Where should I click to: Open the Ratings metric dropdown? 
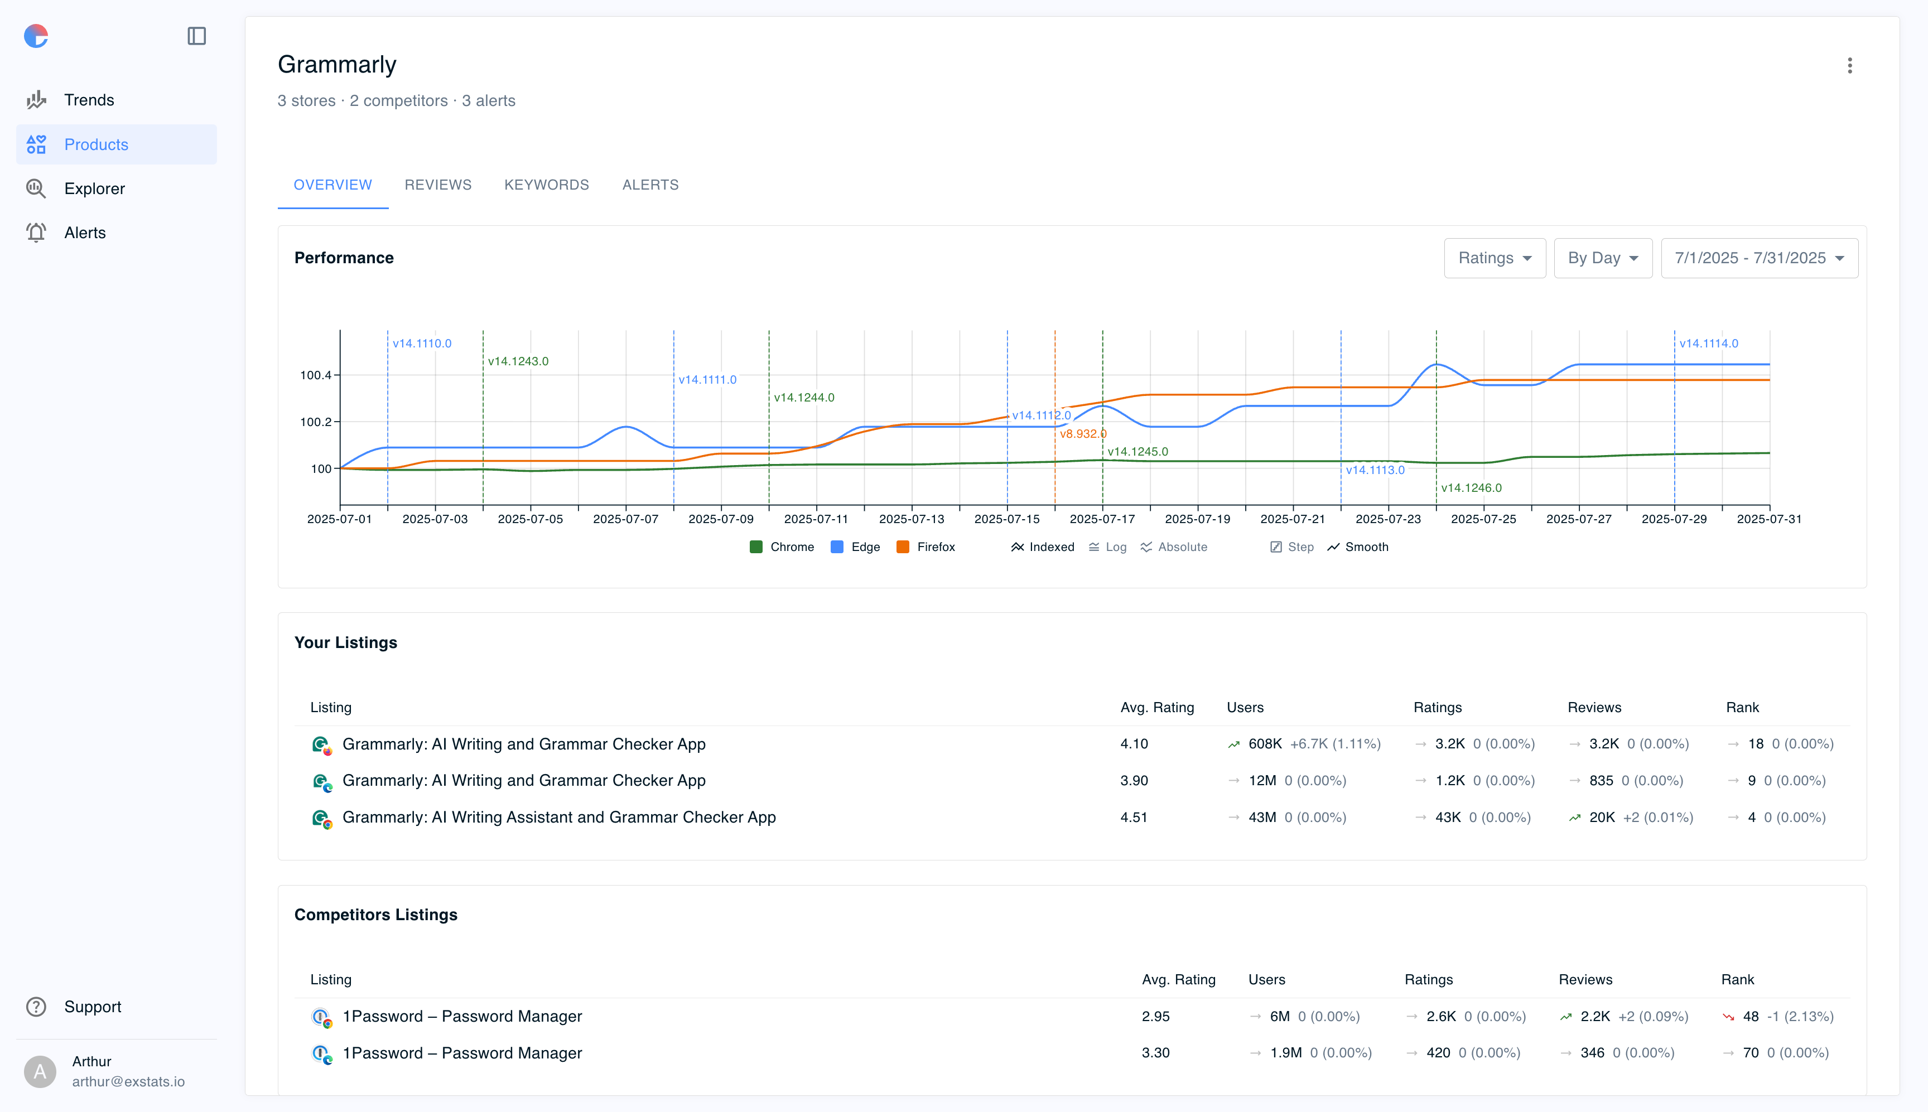coord(1494,258)
